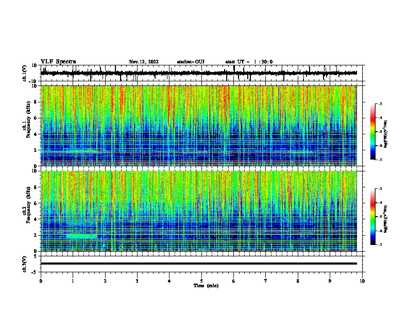Click the black ch.3(V) flat trace line
Viewport: 408px width, 315px height.
tap(199, 264)
